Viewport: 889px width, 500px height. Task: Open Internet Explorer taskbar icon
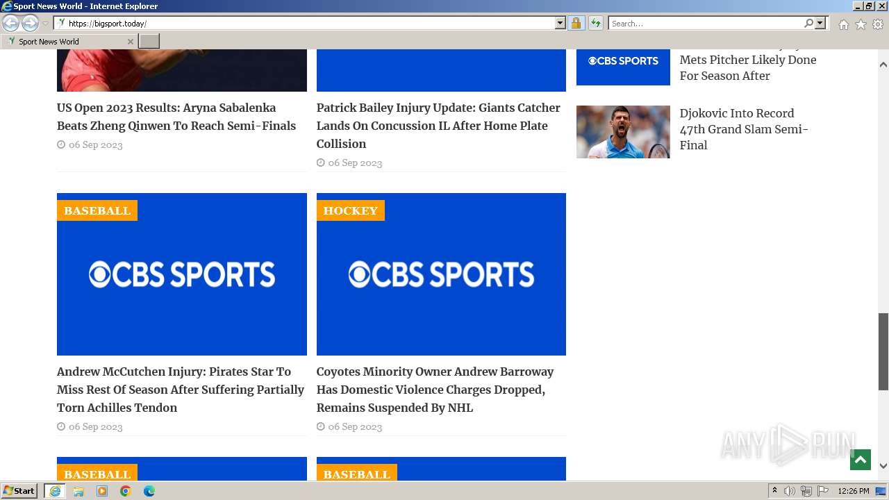click(x=55, y=491)
